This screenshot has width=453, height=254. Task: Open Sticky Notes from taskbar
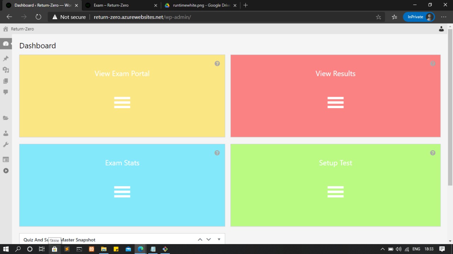coord(116,249)
